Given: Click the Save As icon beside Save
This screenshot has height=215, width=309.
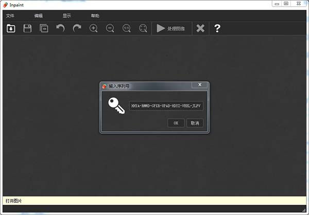Looking at the screenshot, I should [44, 28].
